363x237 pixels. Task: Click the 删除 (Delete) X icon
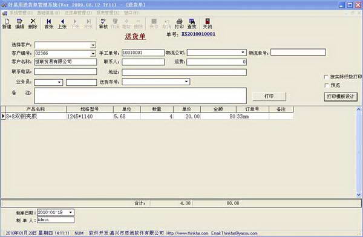33,24
